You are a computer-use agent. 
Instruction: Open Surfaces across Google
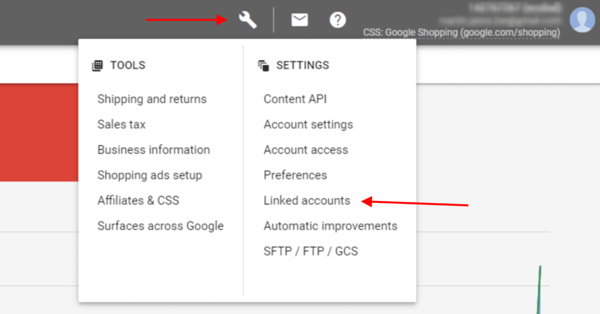click(x=161, y=226)
